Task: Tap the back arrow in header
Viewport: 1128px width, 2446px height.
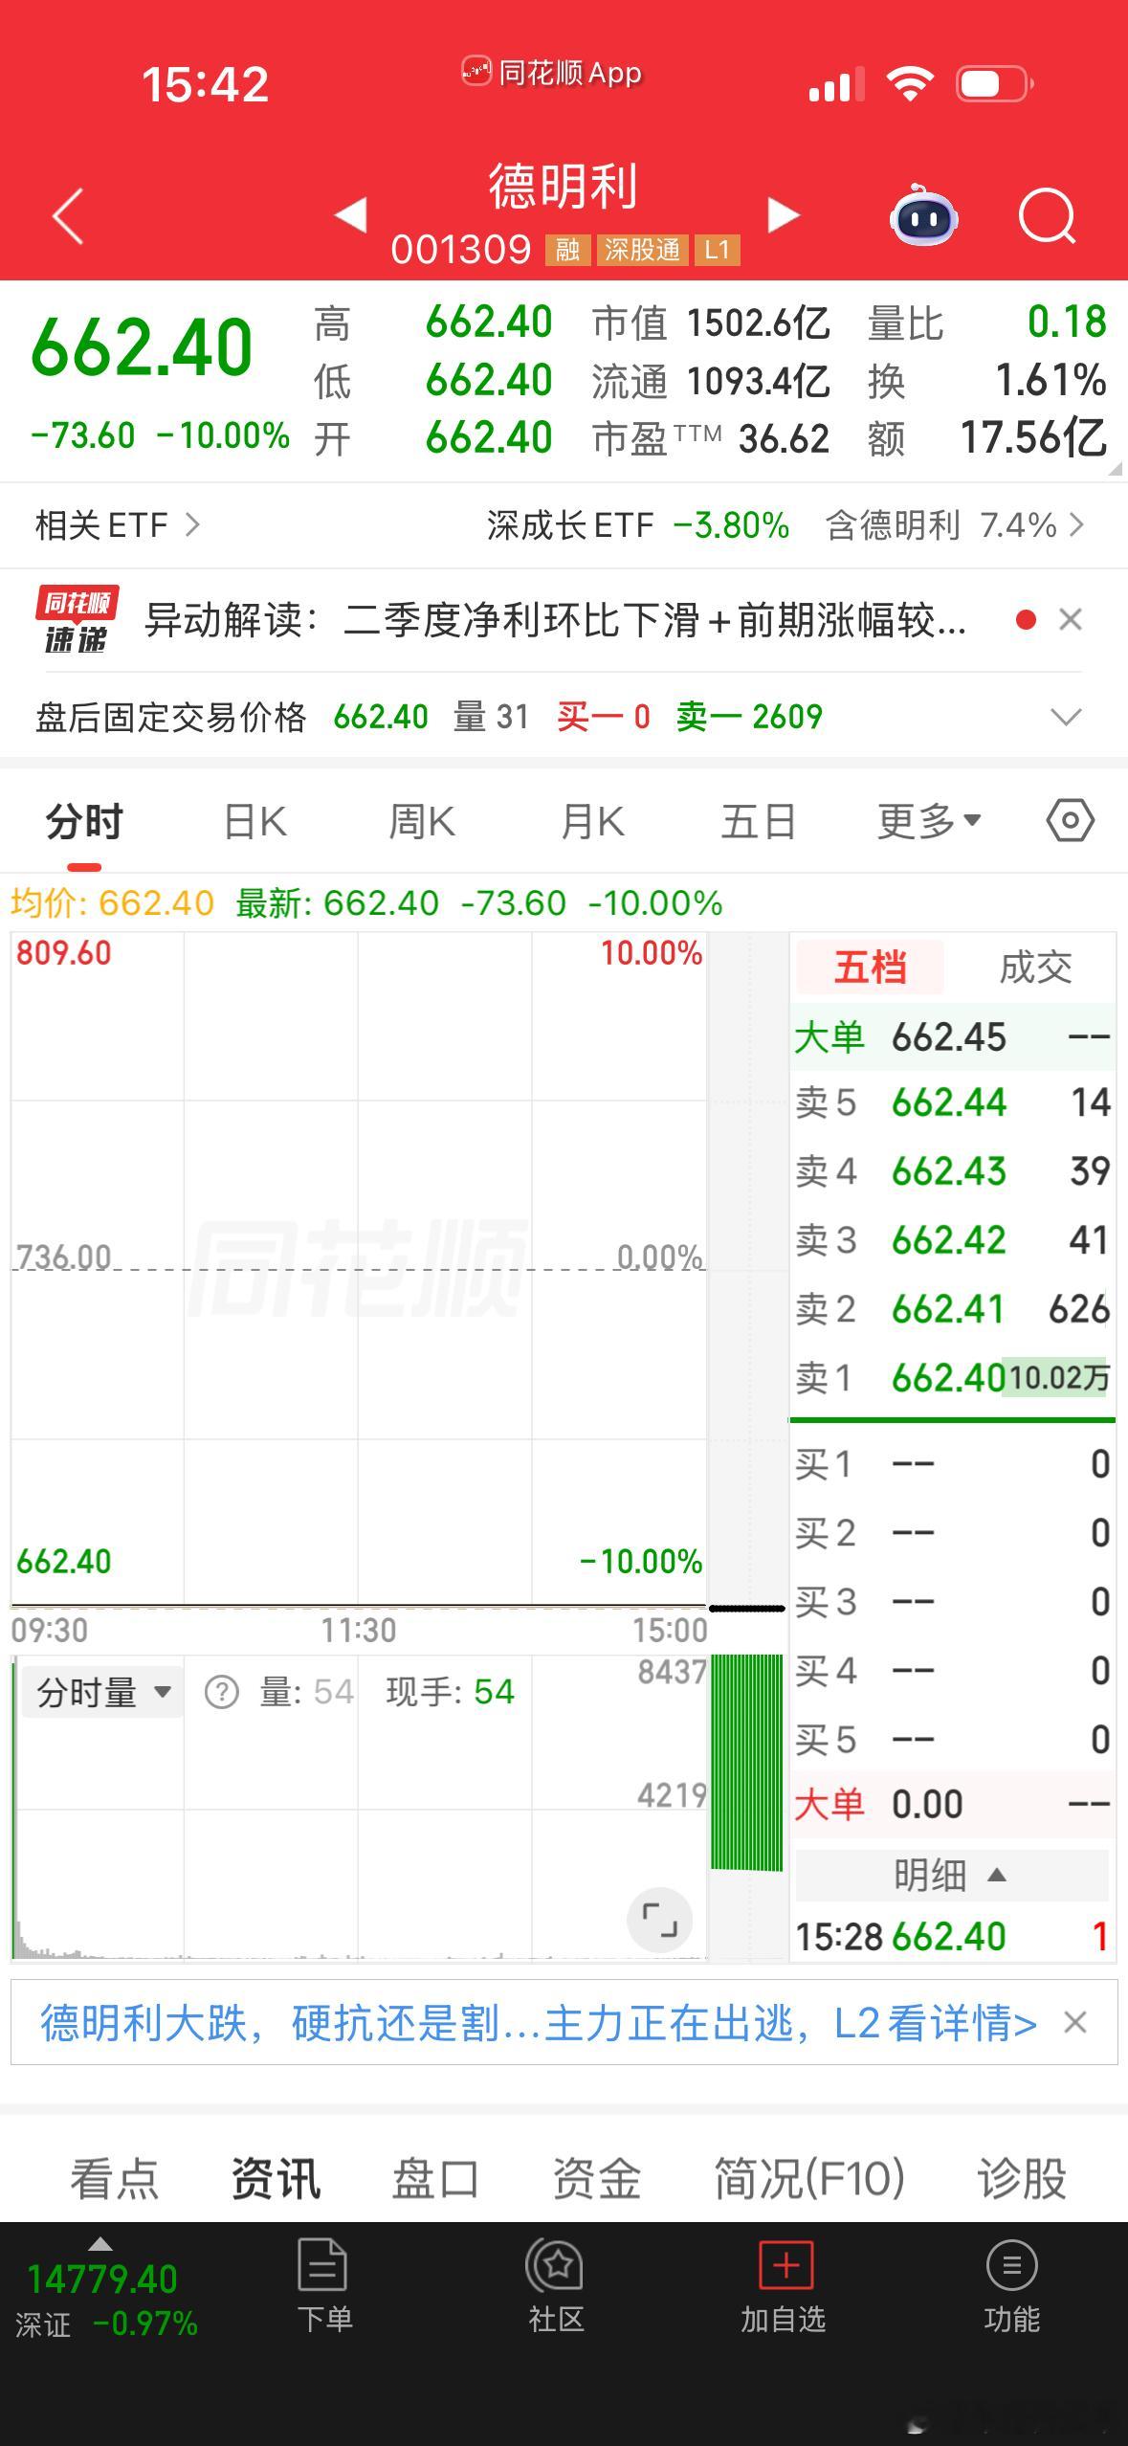Action: pos(69,216)
